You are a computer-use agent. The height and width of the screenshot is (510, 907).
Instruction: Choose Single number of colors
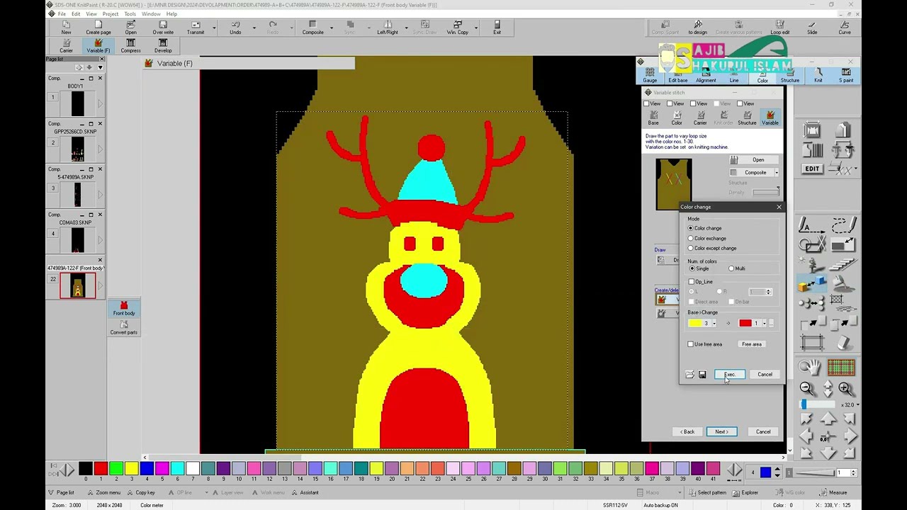pos(692,268)
